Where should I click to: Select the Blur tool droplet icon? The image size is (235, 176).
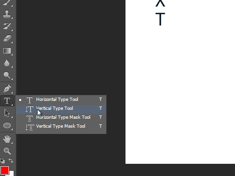pyautogui.click(x=7, y=63)
